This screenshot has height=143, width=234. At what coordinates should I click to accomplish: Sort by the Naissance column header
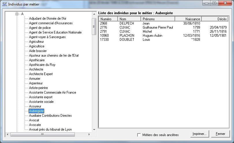(188, 19)
